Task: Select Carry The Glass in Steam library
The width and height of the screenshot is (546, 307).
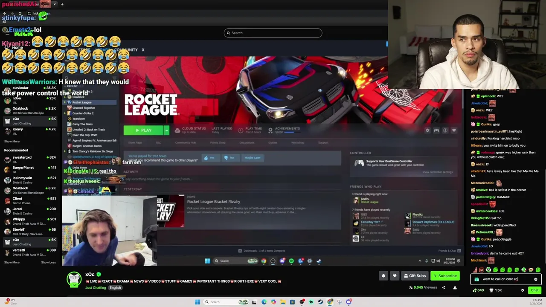Action: (x=82, y=124)
